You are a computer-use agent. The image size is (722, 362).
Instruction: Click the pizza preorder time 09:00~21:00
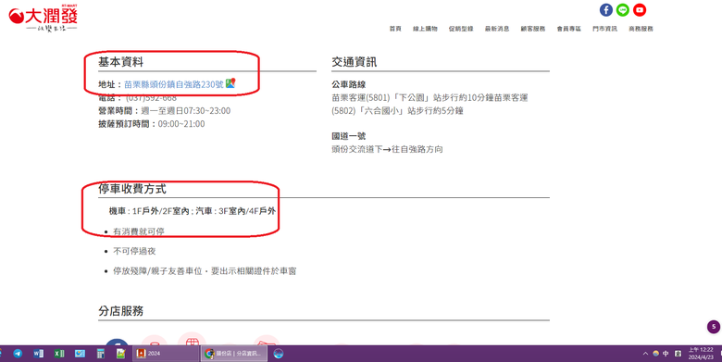[x=181, y=123]
